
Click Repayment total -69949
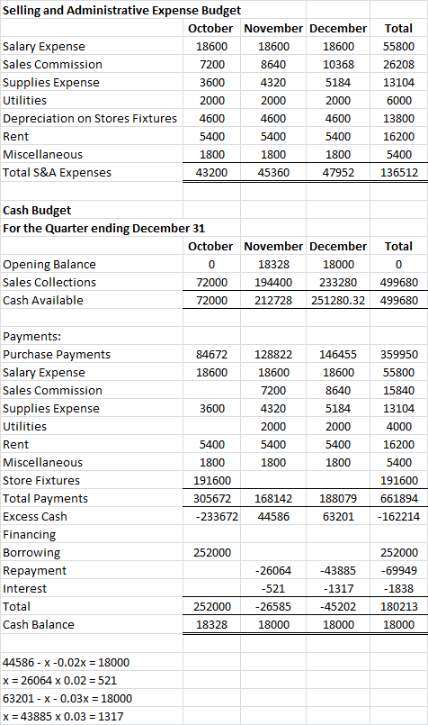click(399, 571)
